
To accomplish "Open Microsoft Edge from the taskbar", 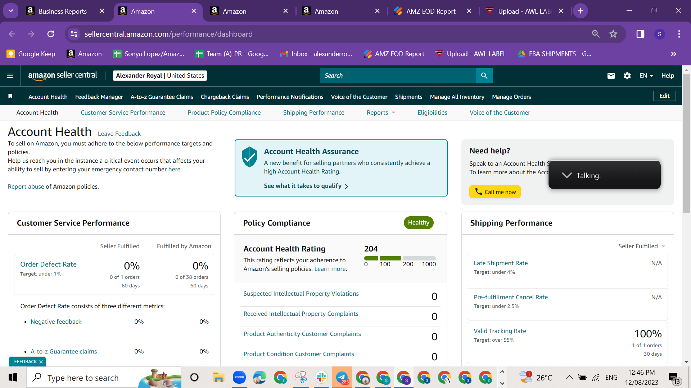I will 259,377.
